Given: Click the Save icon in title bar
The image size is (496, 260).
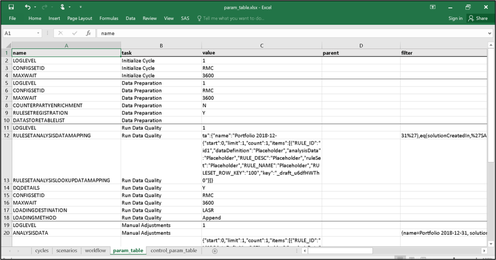Looking at the screenshot, I should [x=11, y=7].
